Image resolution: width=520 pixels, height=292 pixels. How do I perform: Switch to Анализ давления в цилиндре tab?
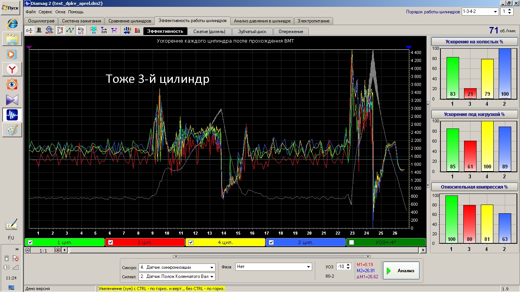(x=262, y=21)
